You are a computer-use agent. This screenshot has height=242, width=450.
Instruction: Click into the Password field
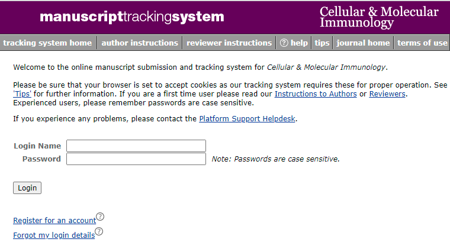[x=136, y=159]
